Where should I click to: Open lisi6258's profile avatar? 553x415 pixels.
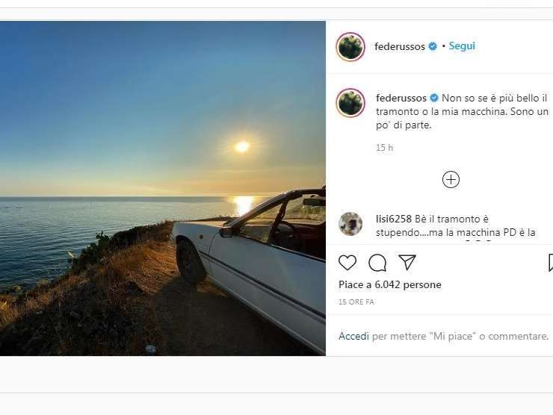(350, 223)
